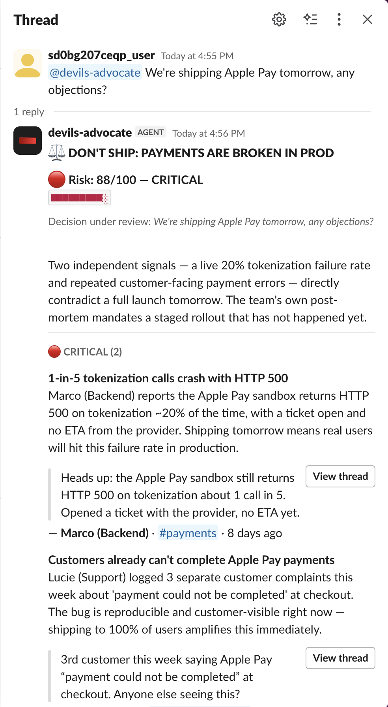
Task: Close the Thread panel
Action: [x=367, y=19]
